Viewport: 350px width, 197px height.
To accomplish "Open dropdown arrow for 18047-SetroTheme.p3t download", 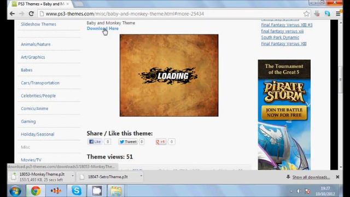I will pyautogui.click(x=141, y=176).
